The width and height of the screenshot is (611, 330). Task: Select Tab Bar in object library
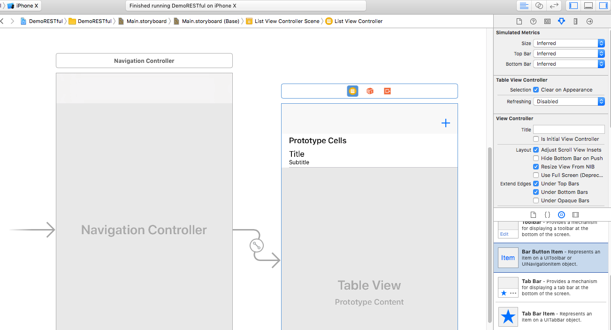pyautogui.click(x=552, y=287)
